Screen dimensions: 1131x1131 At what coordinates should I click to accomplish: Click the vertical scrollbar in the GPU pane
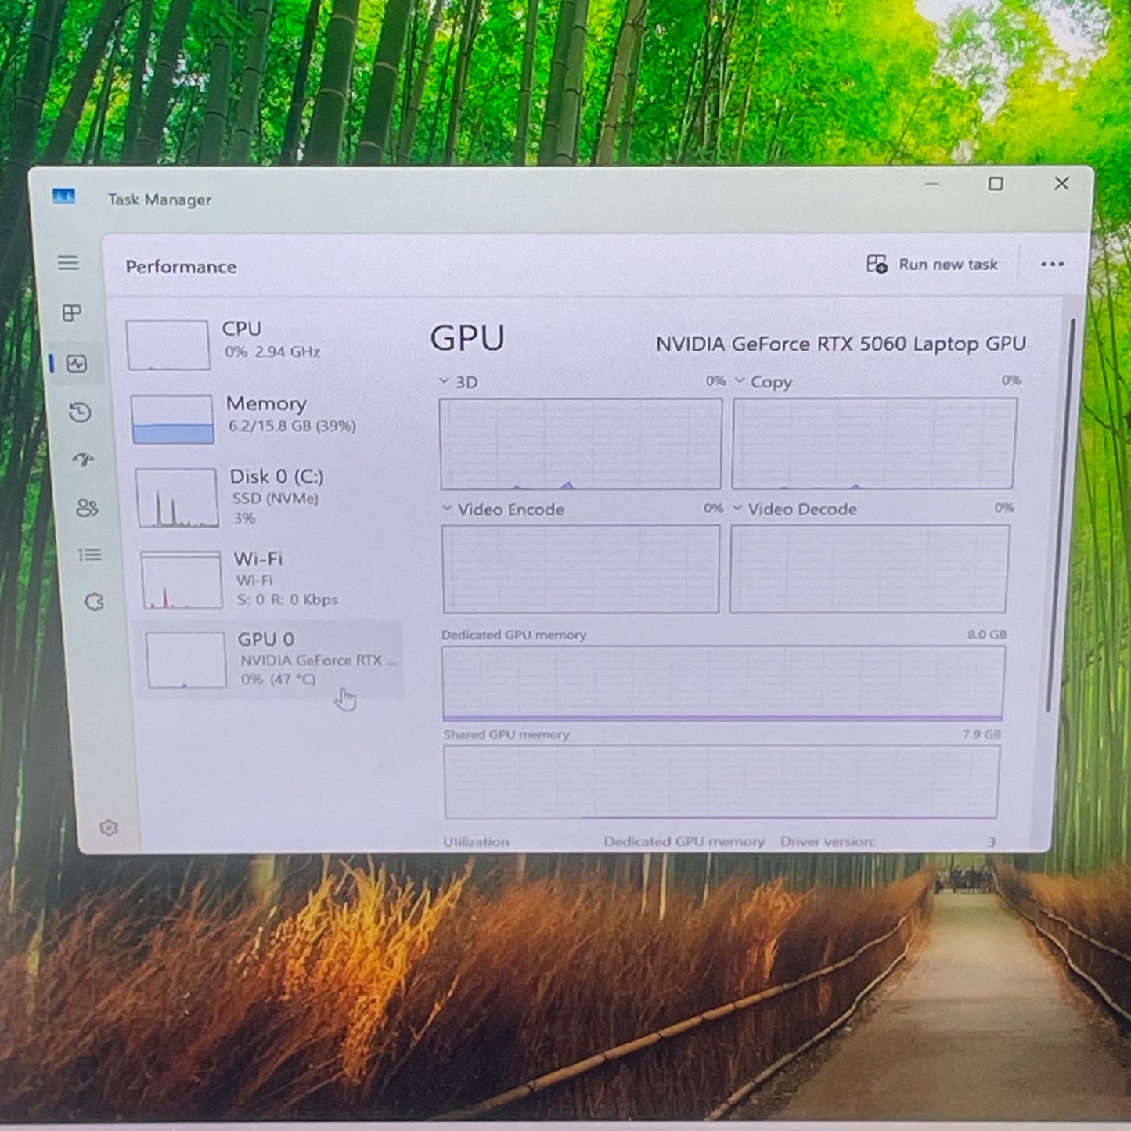(1061, 517)
